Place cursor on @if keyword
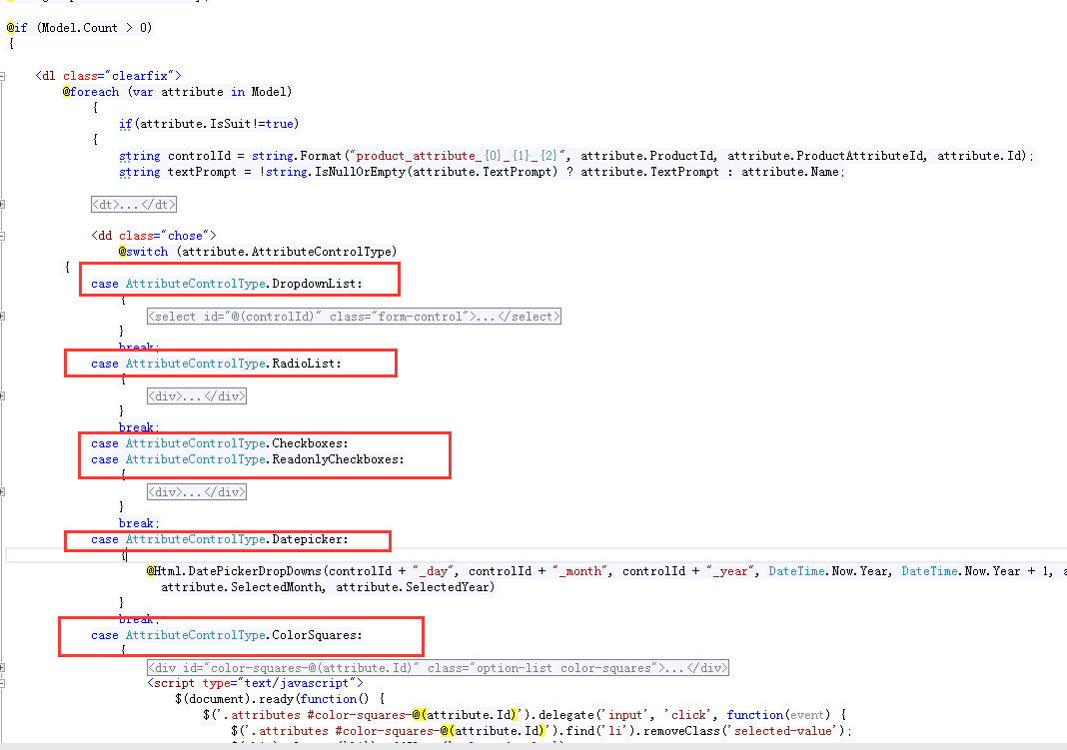Screen dimensions: 1067x750 (x=17, y=28)
